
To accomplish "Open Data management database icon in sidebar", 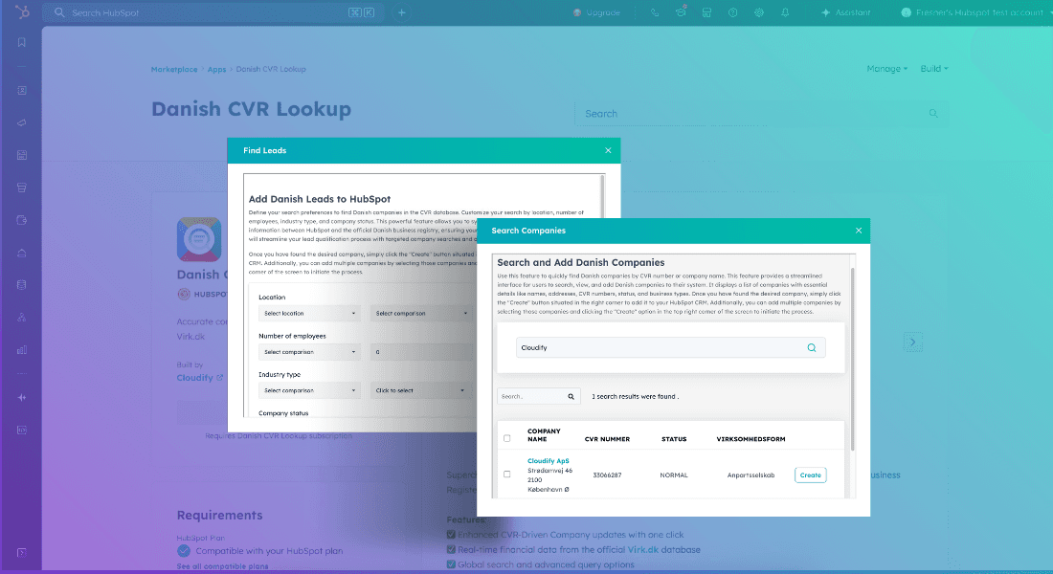I will (x=21, y=285).
